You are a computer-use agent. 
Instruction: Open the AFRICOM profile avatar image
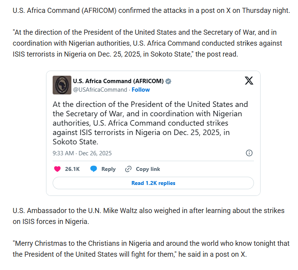point(62,85)
